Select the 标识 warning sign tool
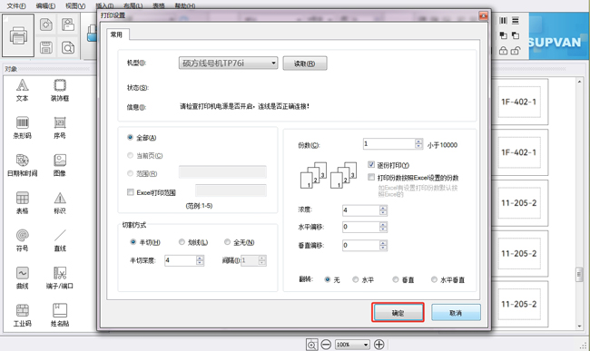Screen dimensions: 590x351 pyautogui.click(x=60, y=203)
